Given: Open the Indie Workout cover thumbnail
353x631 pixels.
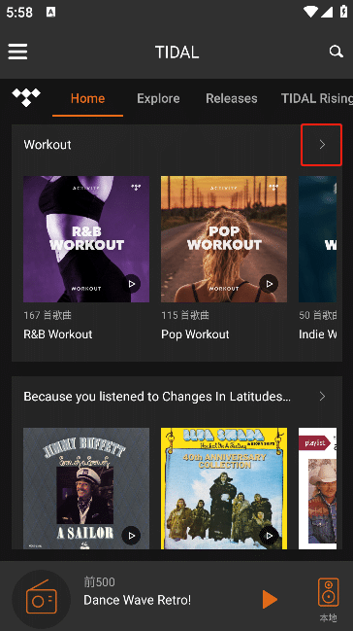Looking at the screenshot, I should [318, 239].
